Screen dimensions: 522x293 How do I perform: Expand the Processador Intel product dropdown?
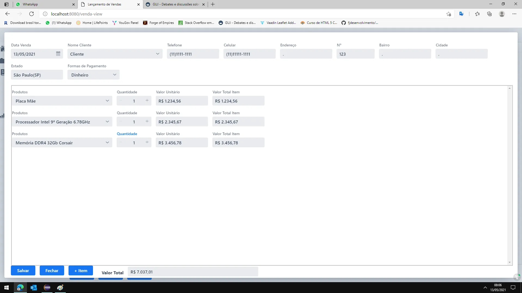(107, 122)
